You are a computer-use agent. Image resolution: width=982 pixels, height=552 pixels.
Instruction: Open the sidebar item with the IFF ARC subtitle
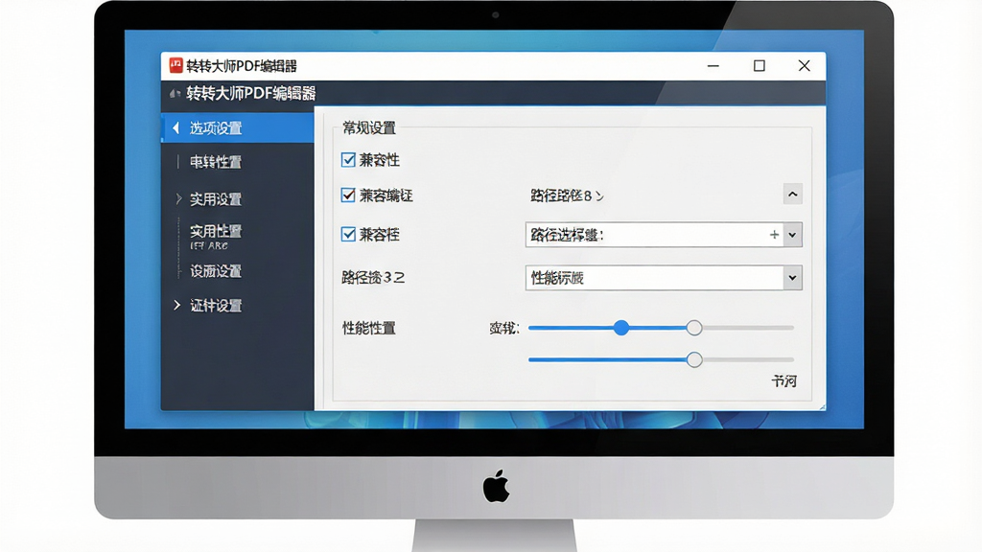[x=216, y=237]
